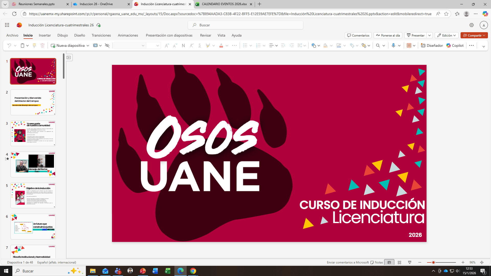491x276 pixels.
Task: Adjust the zoom slider in the status bar
Action: (x=433, y=262)
